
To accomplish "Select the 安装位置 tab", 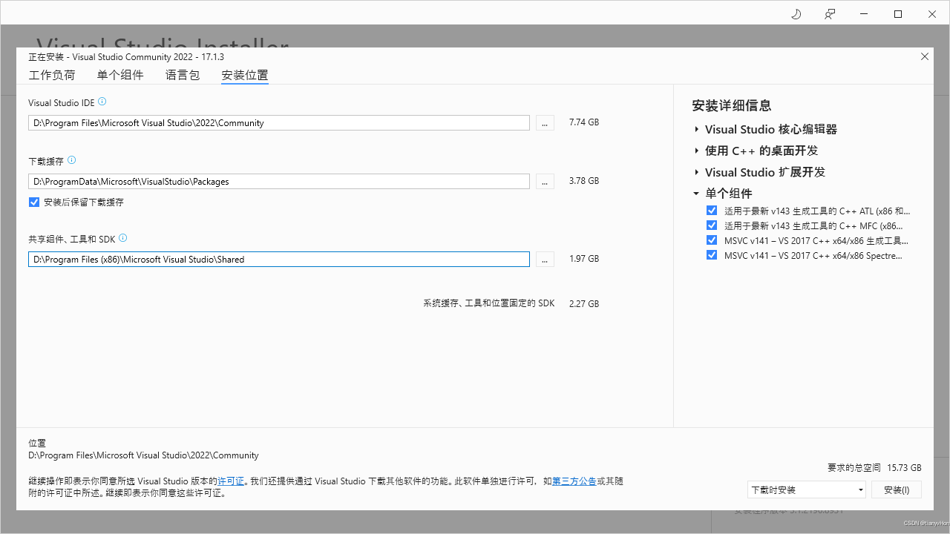I will click(245, 75).
